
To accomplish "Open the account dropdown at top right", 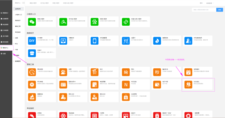I will click(210, 3).
